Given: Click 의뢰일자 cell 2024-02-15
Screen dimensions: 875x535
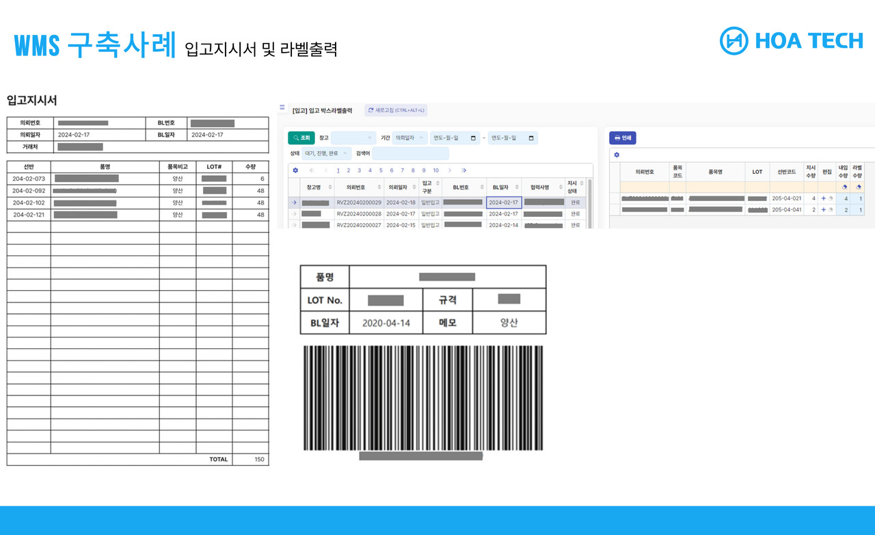Looking at the screenshot, I should [x=401, y=224].
